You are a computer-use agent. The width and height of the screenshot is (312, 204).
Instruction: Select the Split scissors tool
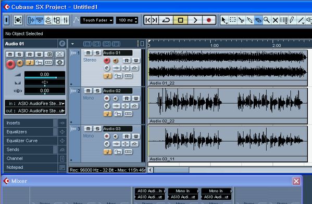tap(241, 20)
